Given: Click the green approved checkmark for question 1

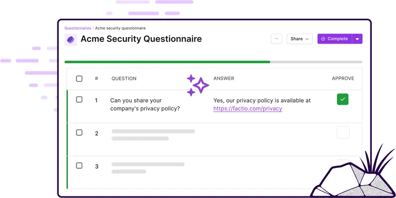Looking at the screenshot, I should coord(343,99).
